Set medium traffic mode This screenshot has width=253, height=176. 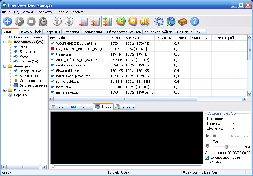[95, 21]
